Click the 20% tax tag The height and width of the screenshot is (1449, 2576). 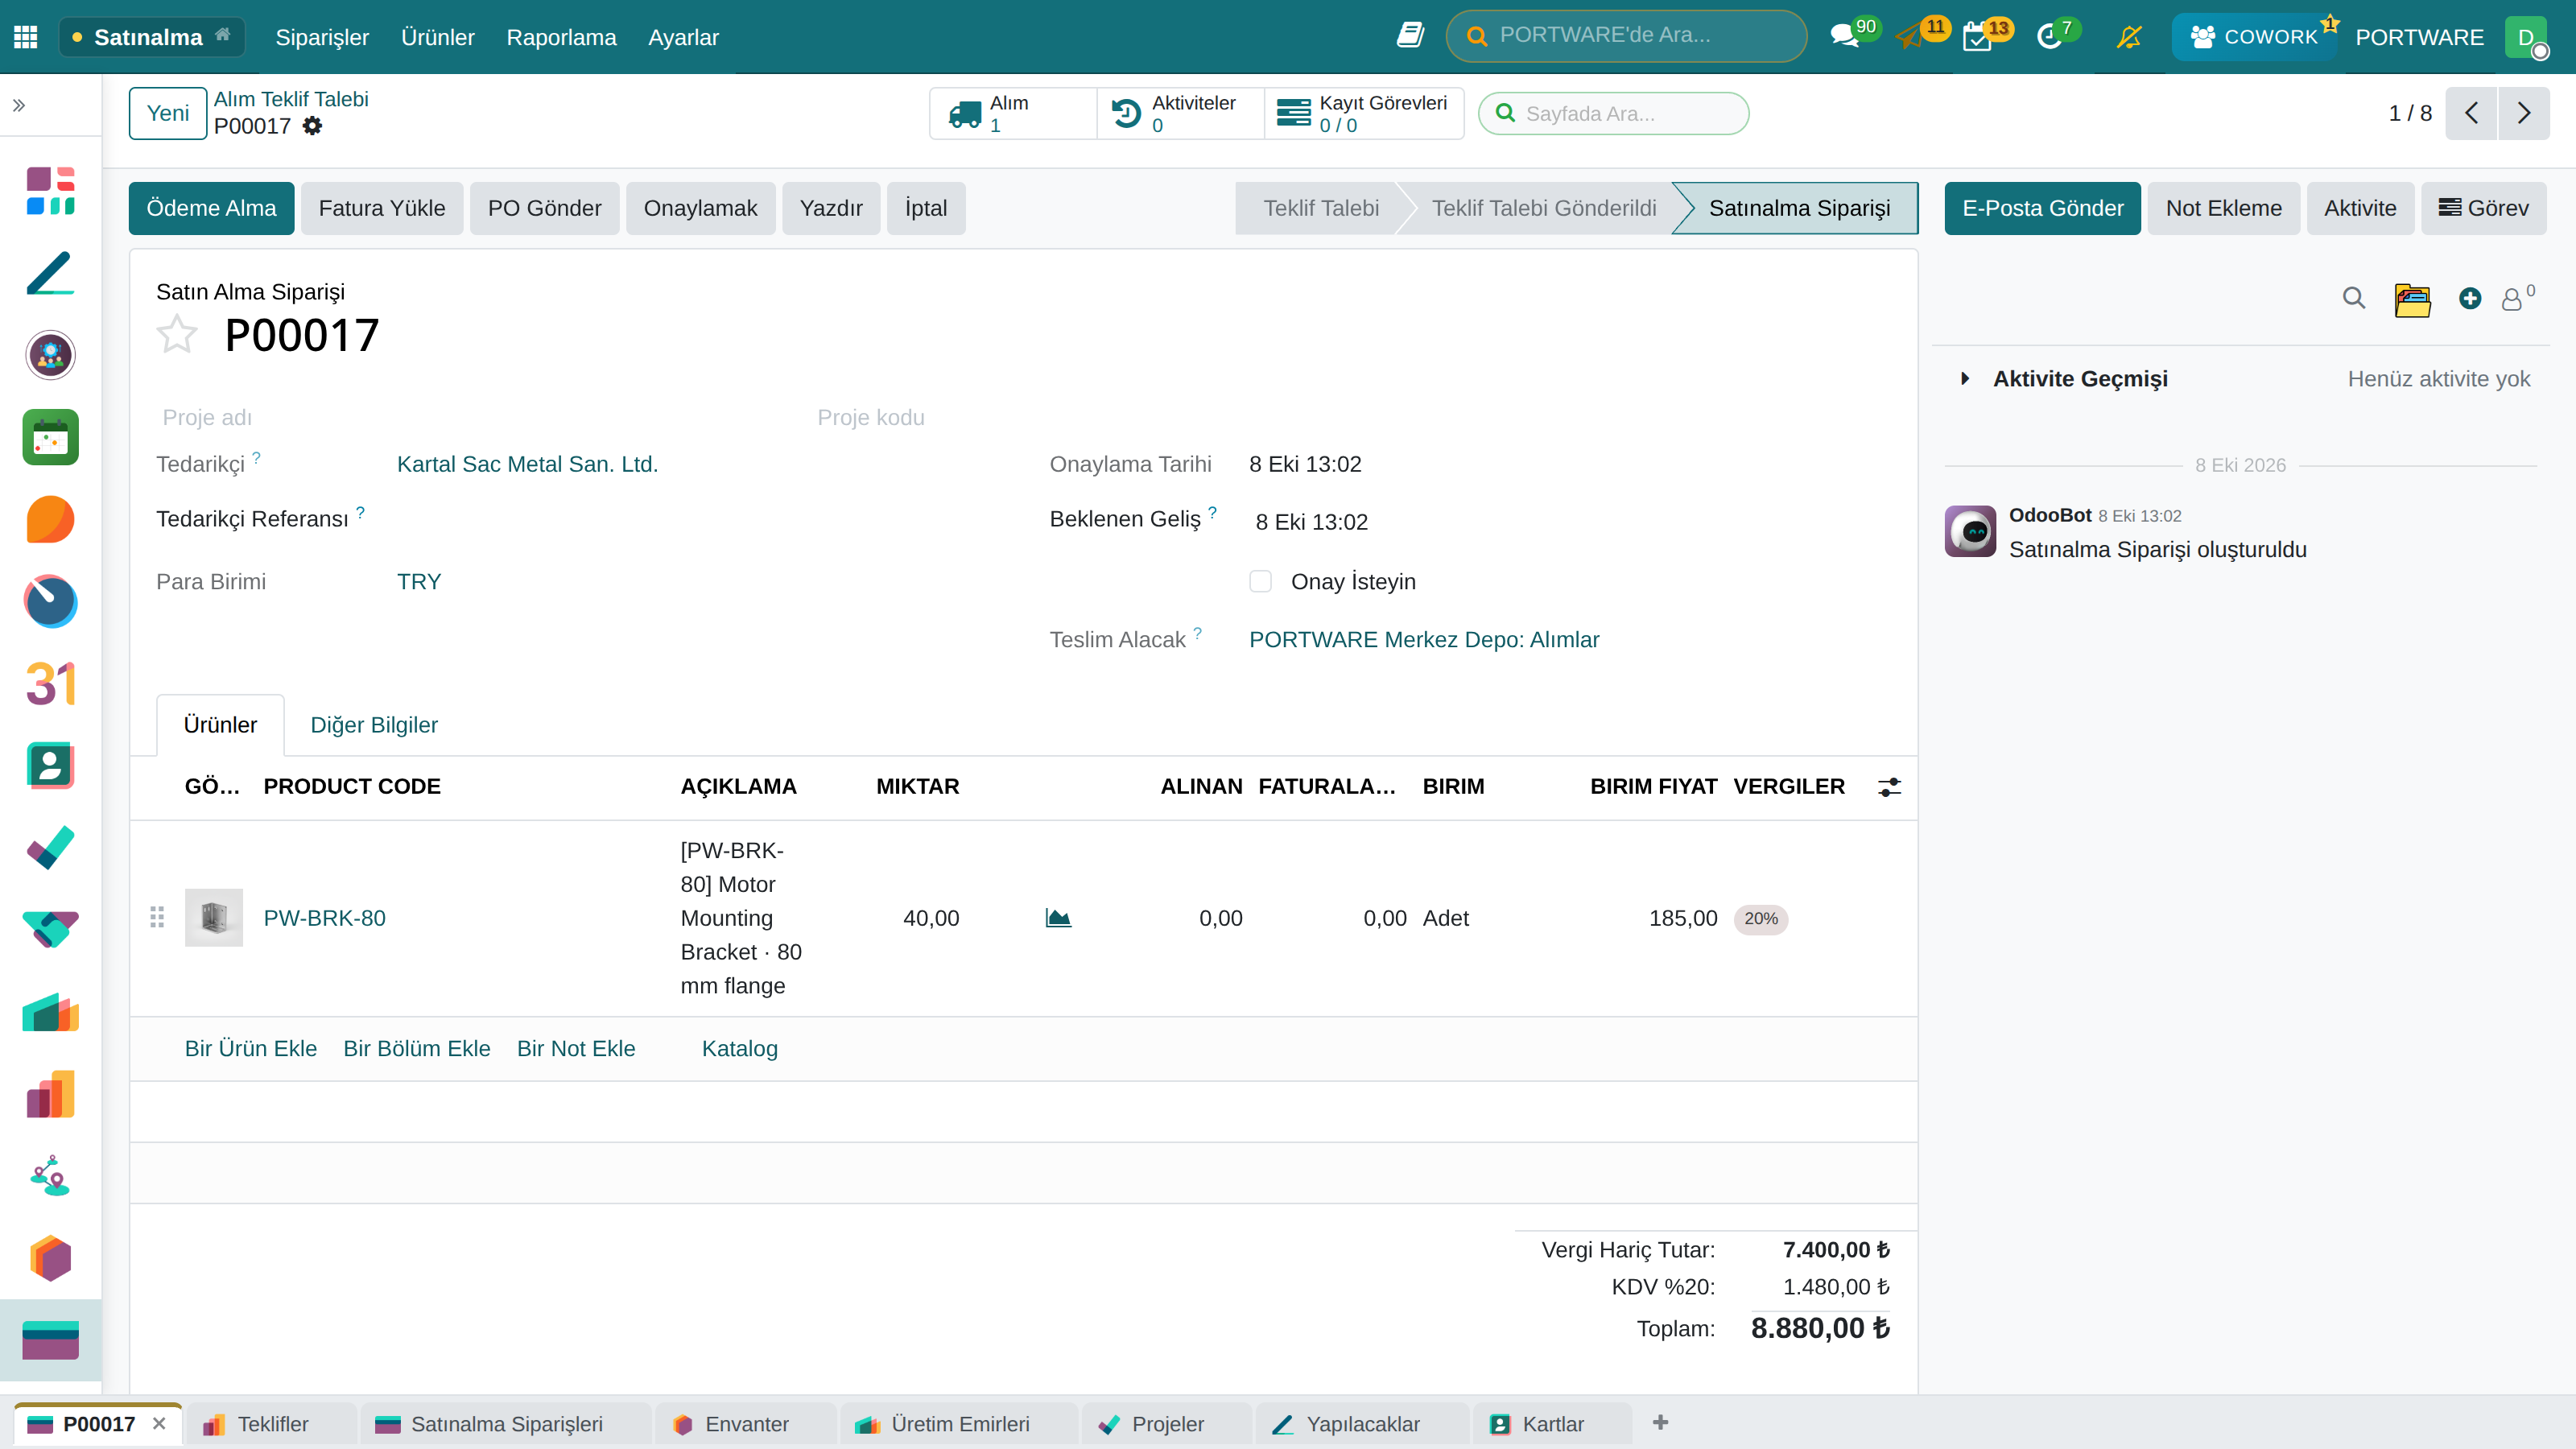click(1760, 919)
